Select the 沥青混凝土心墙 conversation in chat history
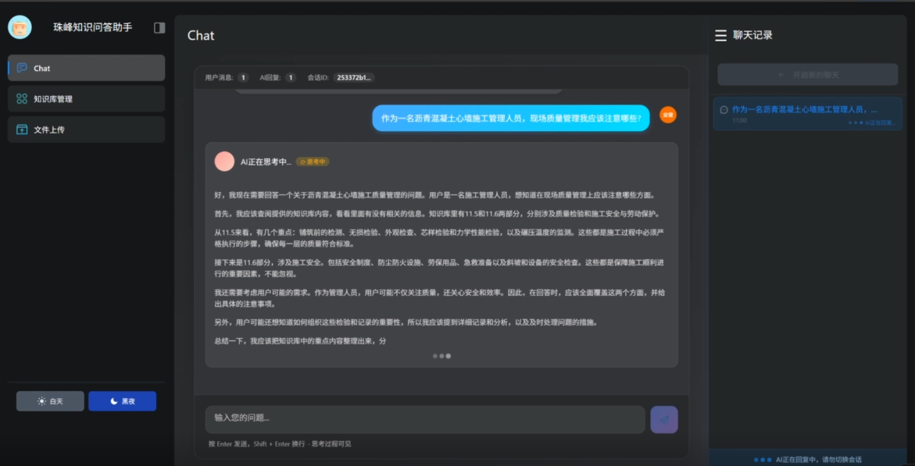Viewport: 915px width, 466px height. pos(807,114)
